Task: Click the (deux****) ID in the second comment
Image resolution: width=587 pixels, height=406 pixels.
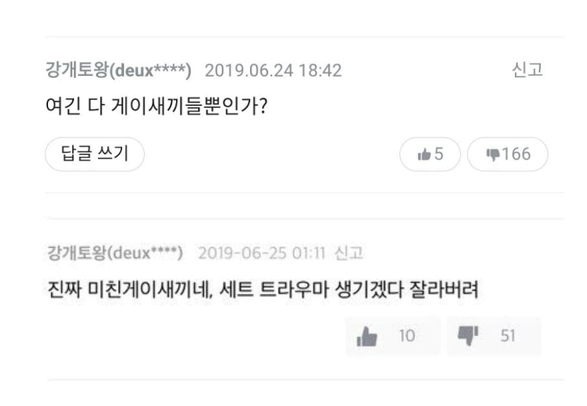Action: (145, 253)
